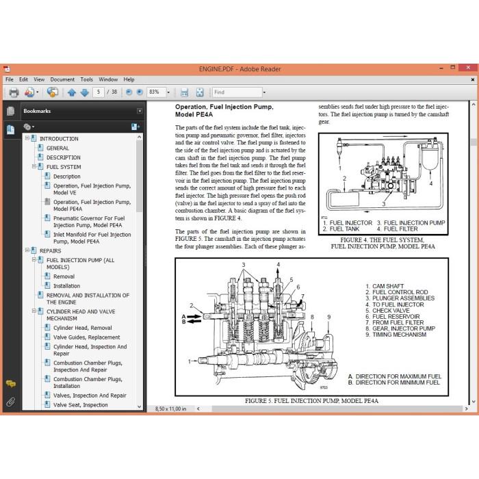479x479 pixels.
Task: Click the page number input field
Action: [x=99, y=92]
